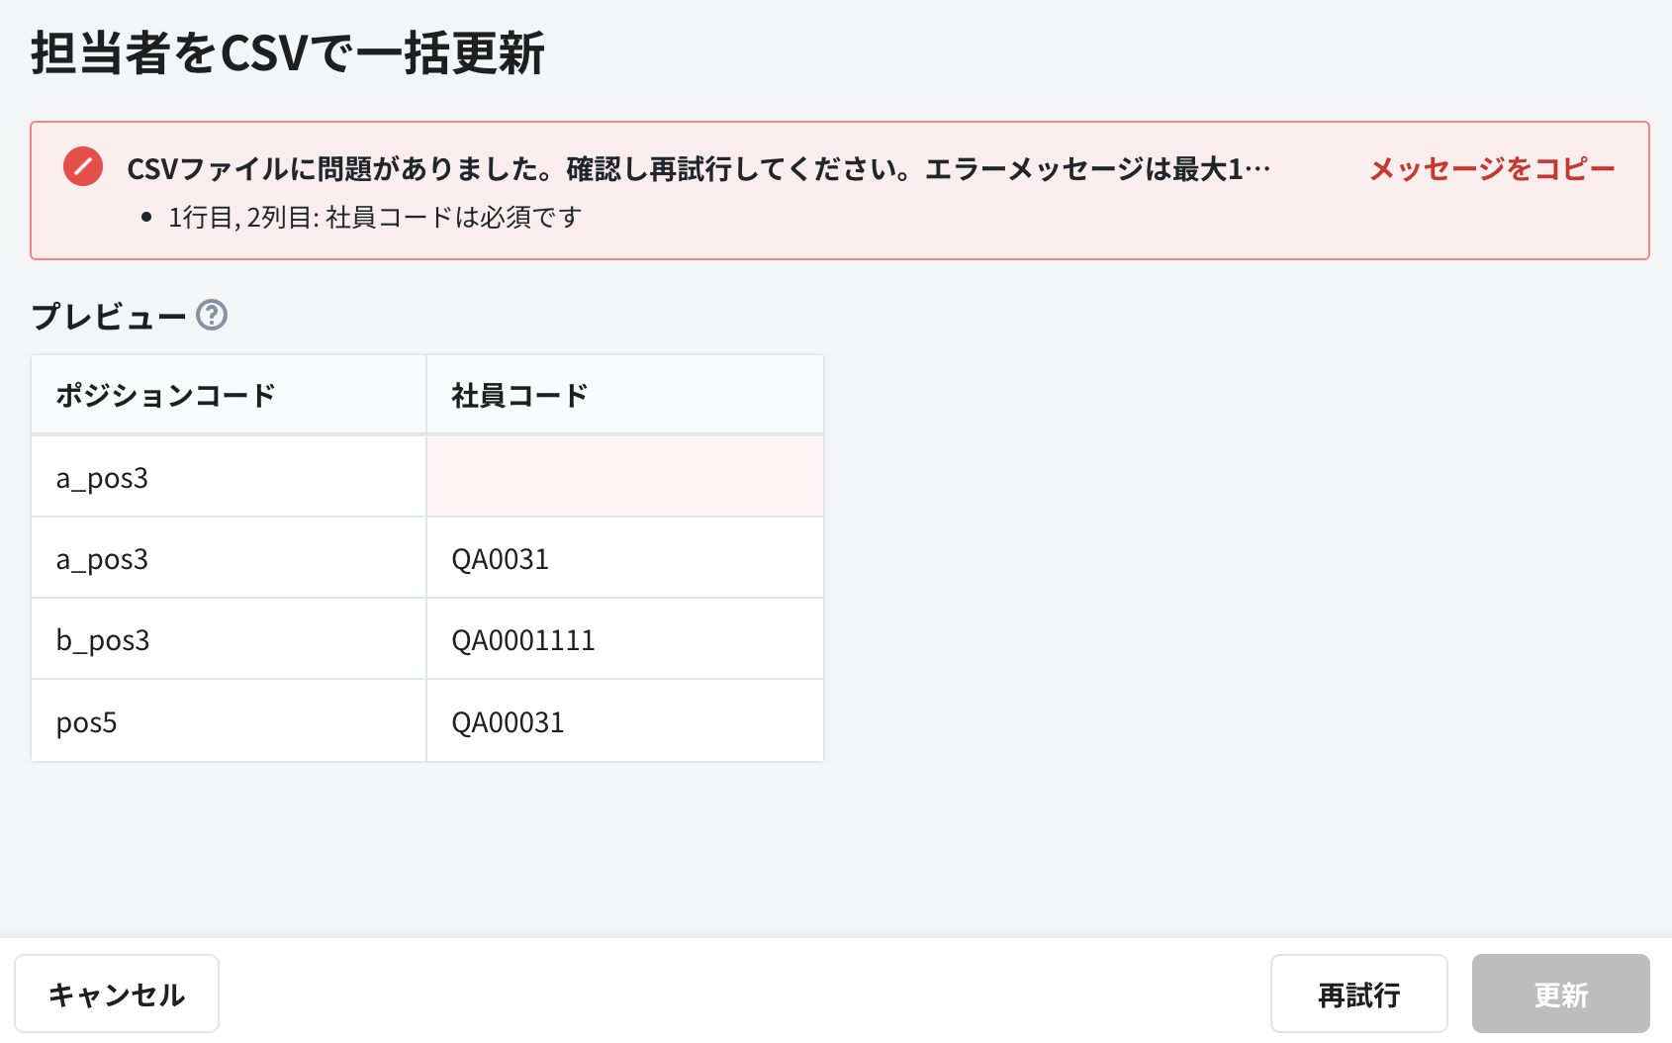Image resolution: width=1672 pixels, height=1043 pixels.
Task: Click the empty highlighted 社員コード cell
Action: (623, 476)
